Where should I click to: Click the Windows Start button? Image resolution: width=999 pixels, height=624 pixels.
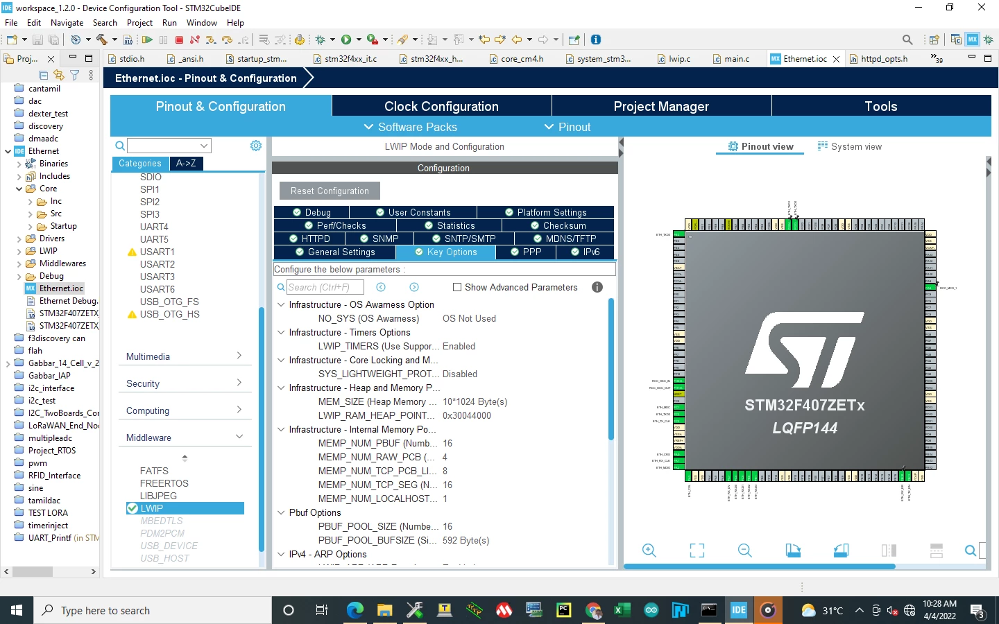(17, 610)
